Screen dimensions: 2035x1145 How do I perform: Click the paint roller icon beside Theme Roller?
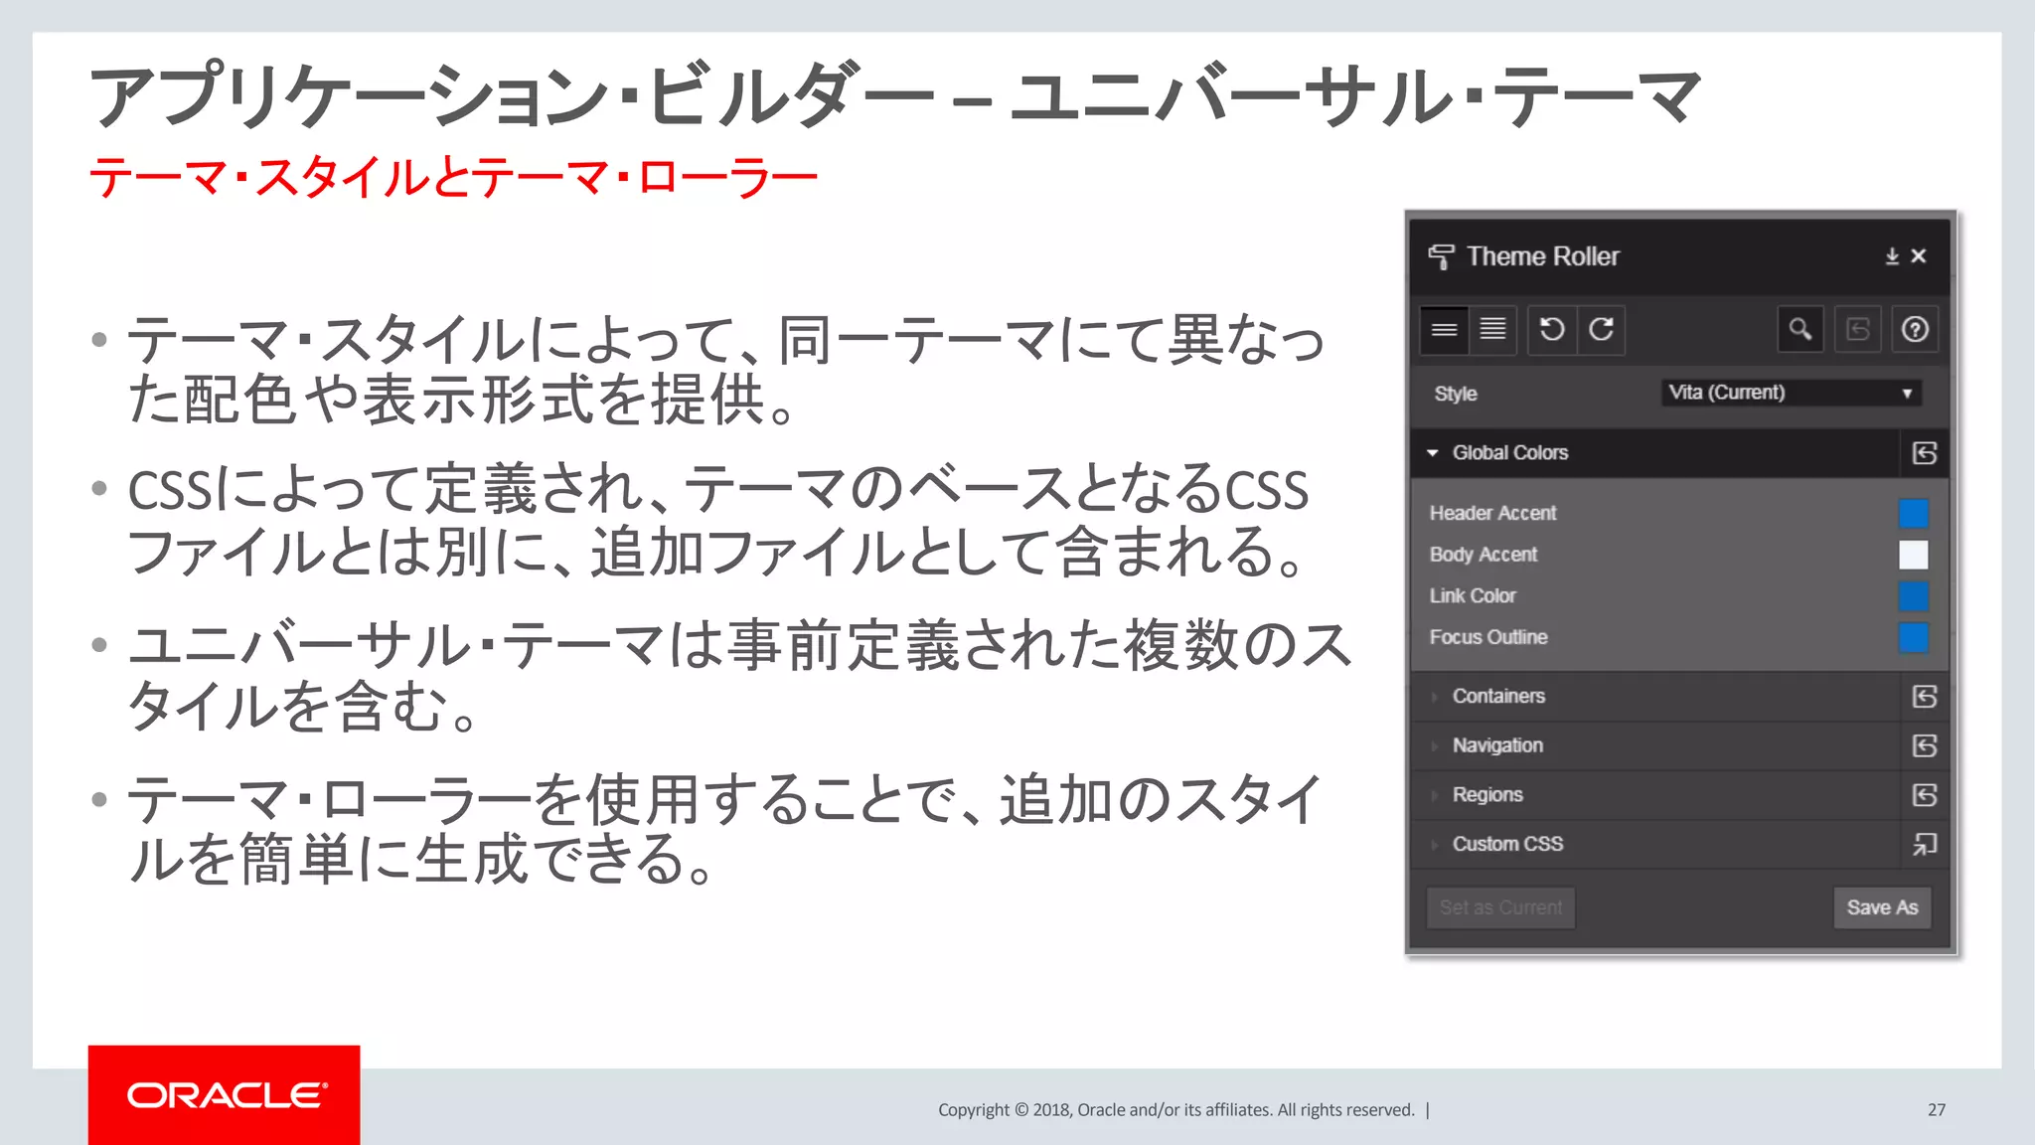[1441, 256]
